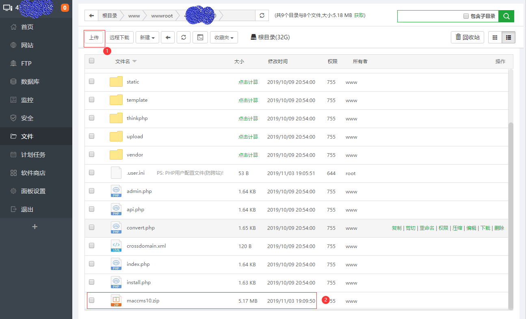Tick the checkbox for index.php
The height and width of the screenshot is (319, 526).
click(91, 264)
